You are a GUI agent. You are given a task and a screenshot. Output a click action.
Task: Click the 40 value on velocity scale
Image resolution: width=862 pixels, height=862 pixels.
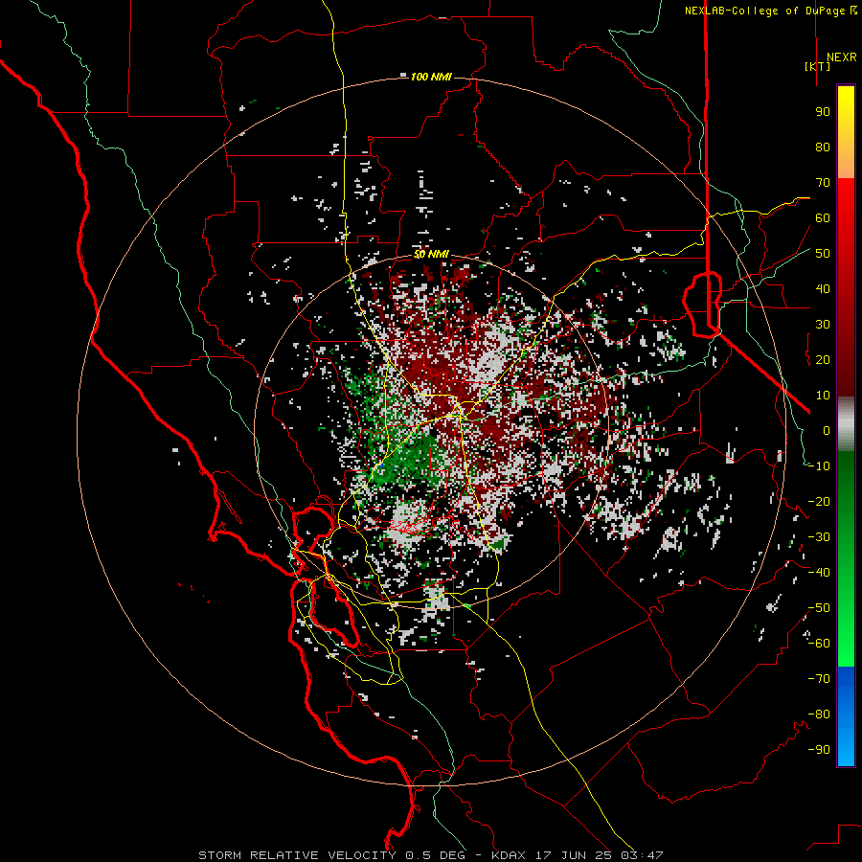point(823,288)
